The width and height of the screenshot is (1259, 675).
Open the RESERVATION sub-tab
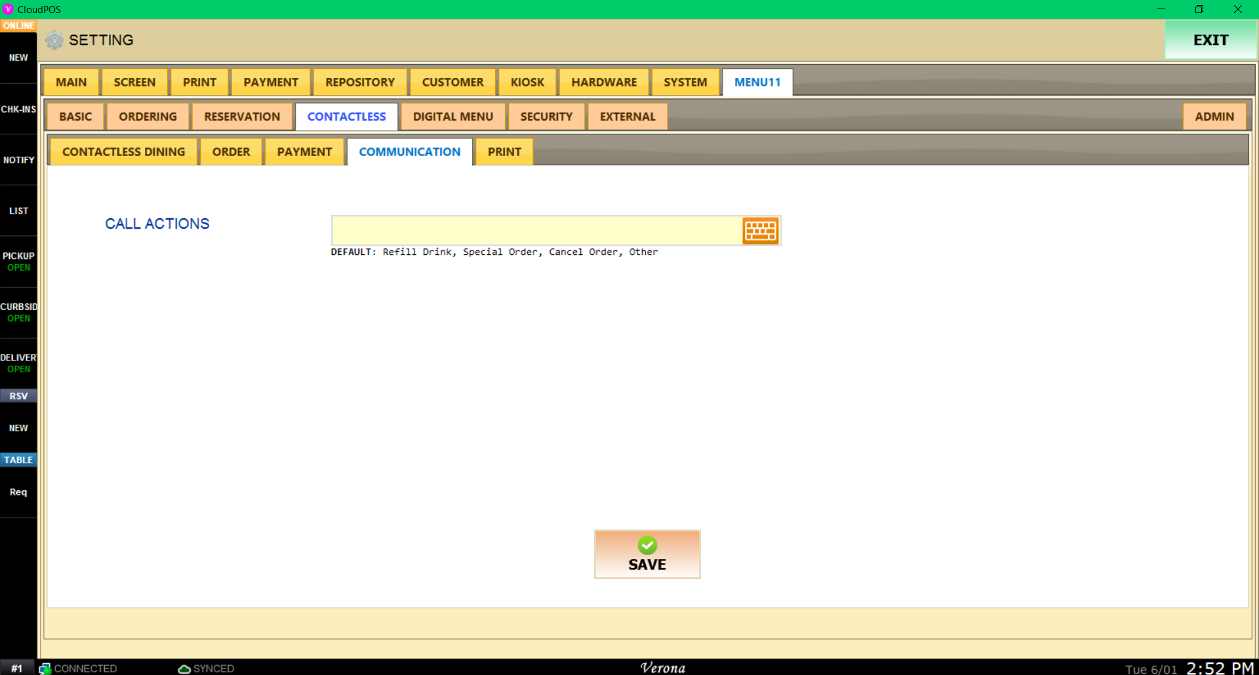242,117
